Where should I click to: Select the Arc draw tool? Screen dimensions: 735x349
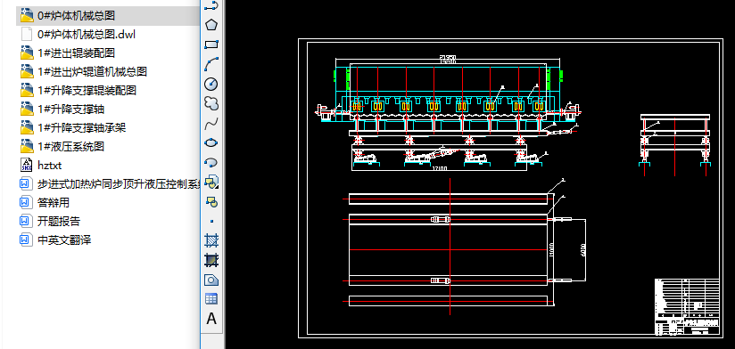pyautogui.click(x=212, y=64)
